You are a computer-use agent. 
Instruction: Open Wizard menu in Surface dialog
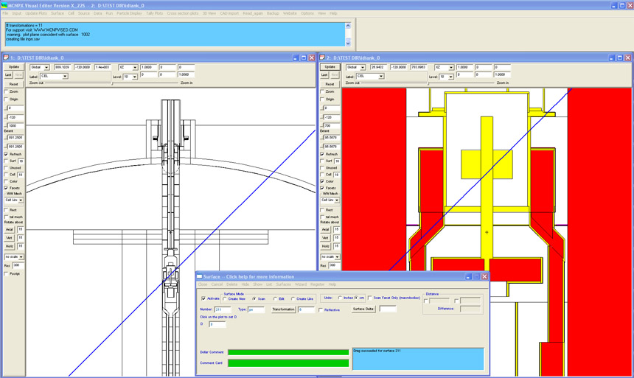[x=301, y=284]
